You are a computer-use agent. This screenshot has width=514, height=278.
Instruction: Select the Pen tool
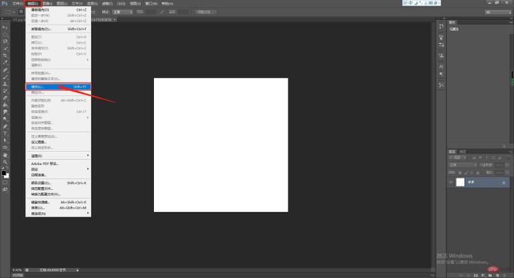point(5,126)
